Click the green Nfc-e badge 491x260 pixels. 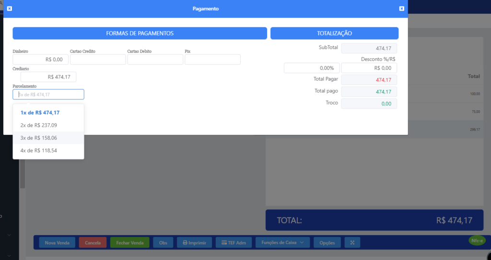pyautogui.click(x=477, y=240)
